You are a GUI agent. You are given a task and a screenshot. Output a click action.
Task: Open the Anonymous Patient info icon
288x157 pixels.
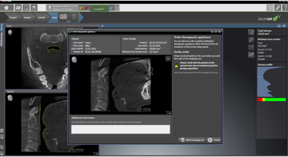pyautogui.click(x=49, y=8)
